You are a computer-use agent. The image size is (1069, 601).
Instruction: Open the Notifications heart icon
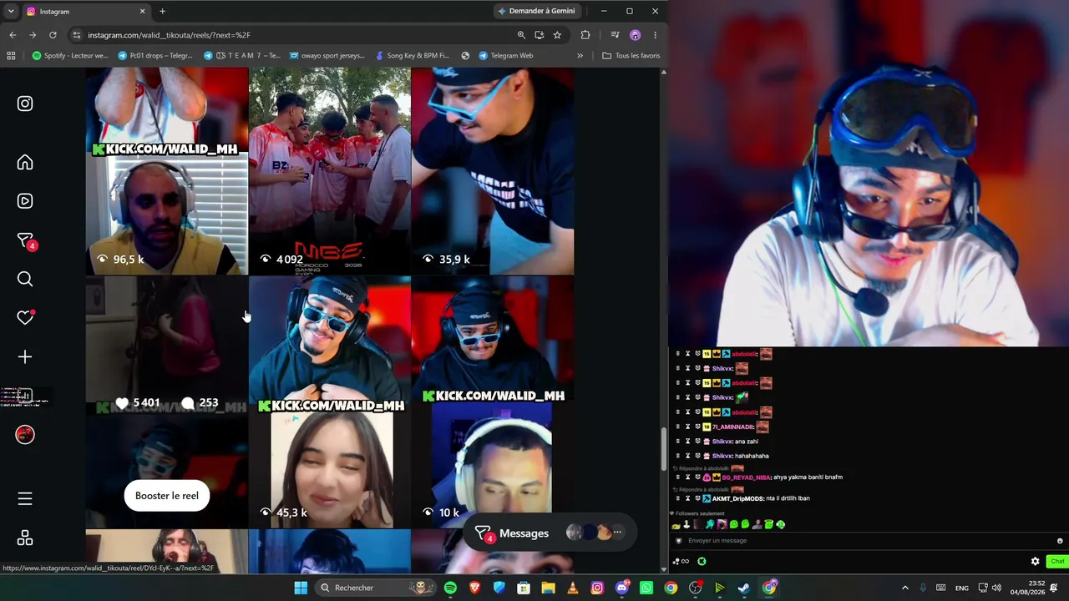point(25,317)
